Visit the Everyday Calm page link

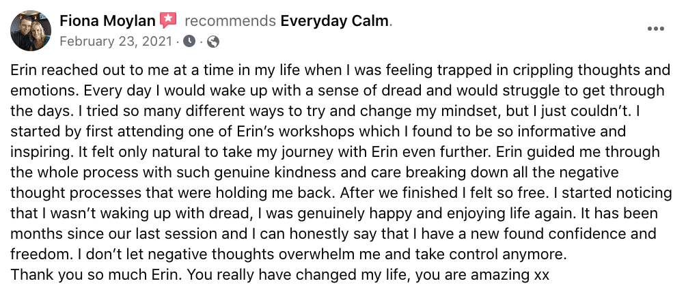pyautogui.click(x=334, y=21)
